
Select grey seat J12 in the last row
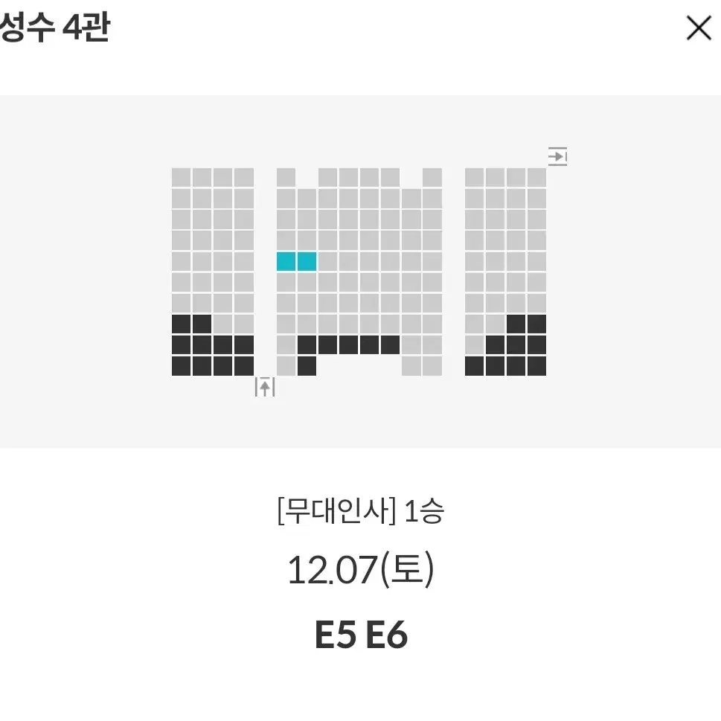coord(432,366)
